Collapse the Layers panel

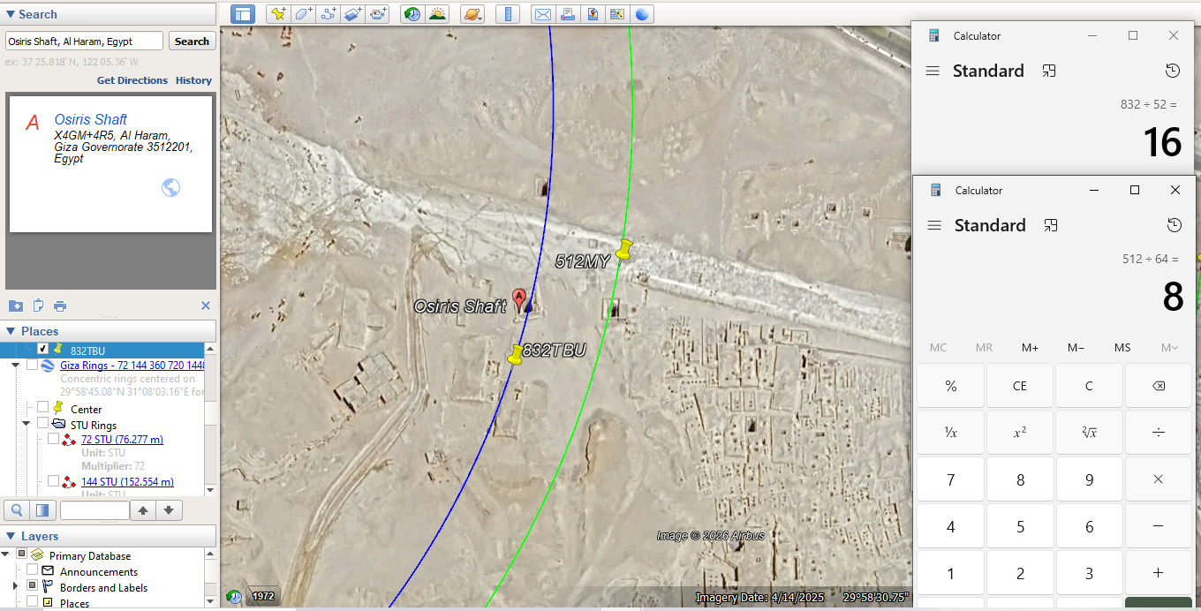coord(11,536)
